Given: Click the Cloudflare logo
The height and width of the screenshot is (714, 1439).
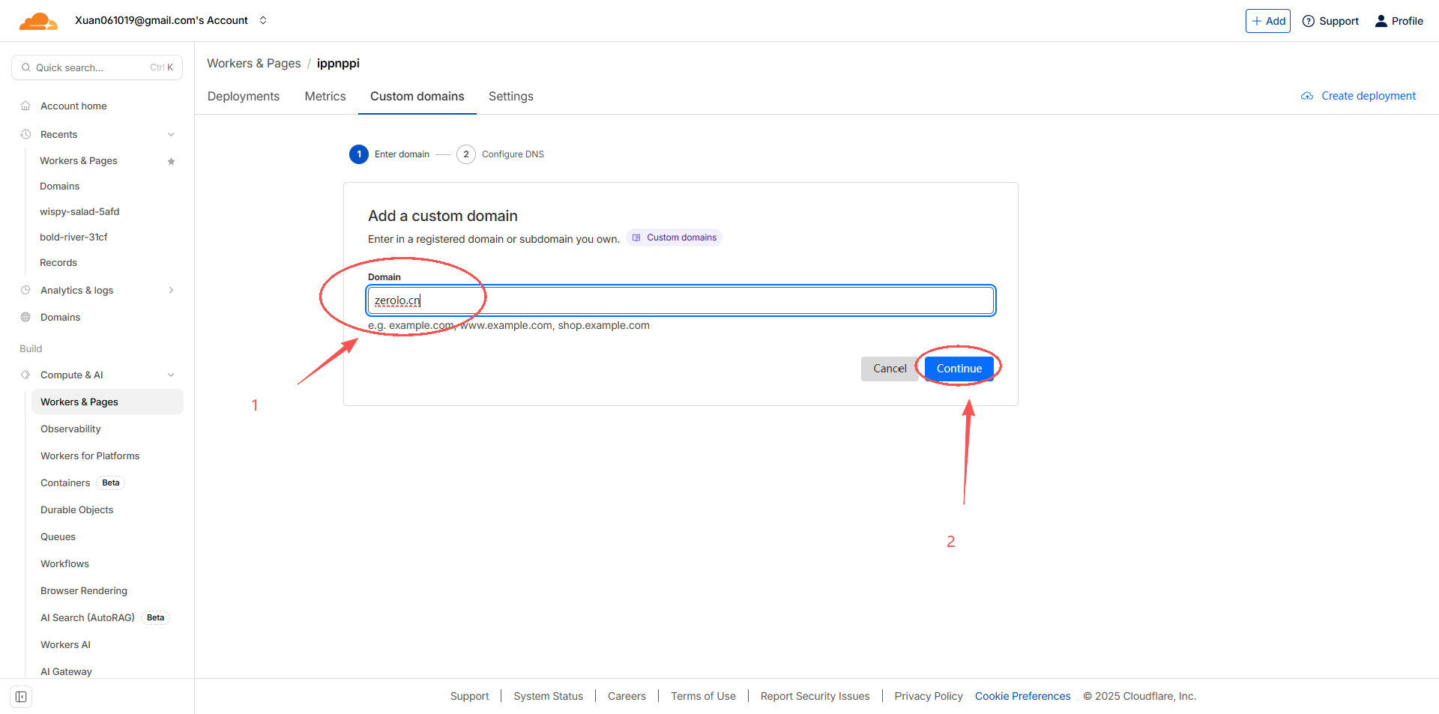Looking at the screenshot, I should click(x=38, y=21).
